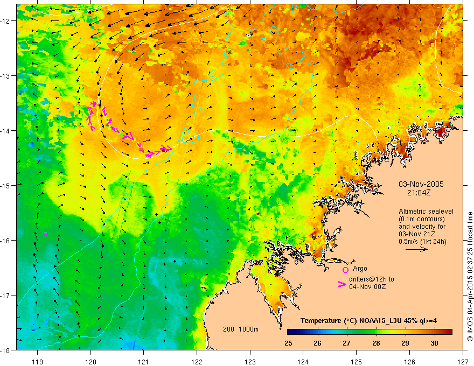Click latitude axis label -15
This screenshot has width=474, height=366.
coord(5,185)
